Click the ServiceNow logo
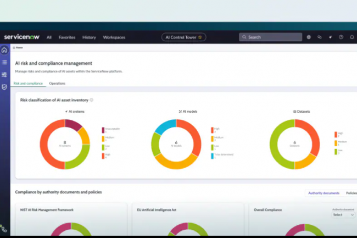 point(21,37)
